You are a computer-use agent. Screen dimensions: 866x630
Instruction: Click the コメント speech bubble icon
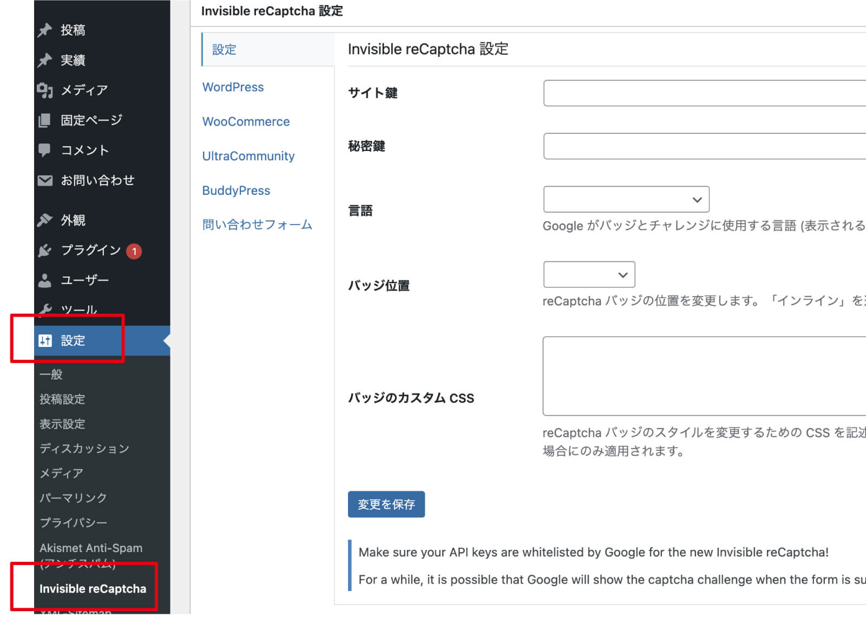45,150
